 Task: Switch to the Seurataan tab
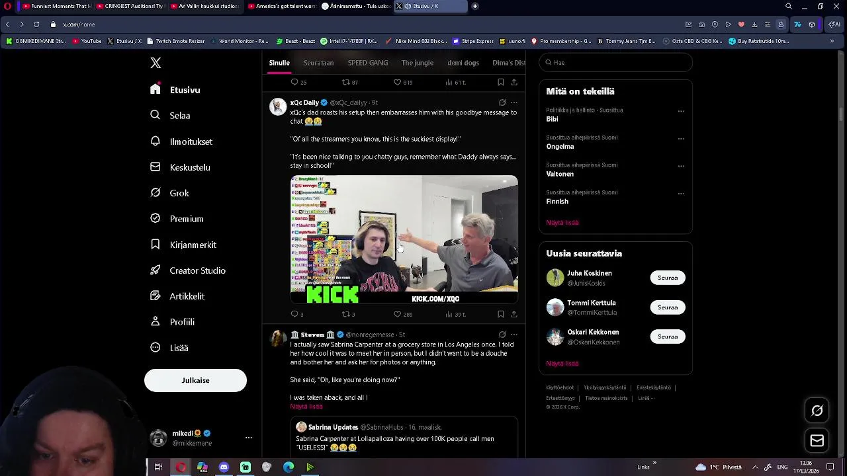pos(318,63)
